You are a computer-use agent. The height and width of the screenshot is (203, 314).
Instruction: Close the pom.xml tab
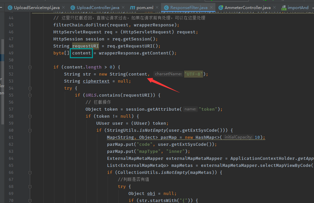[x=157, y=7]
